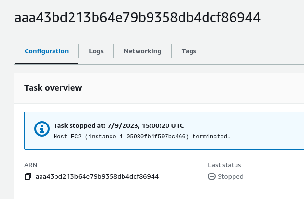This screenshot has width=304, height=199.
Task: Click the Stopped status circle icon
Action: click(211, 177)
